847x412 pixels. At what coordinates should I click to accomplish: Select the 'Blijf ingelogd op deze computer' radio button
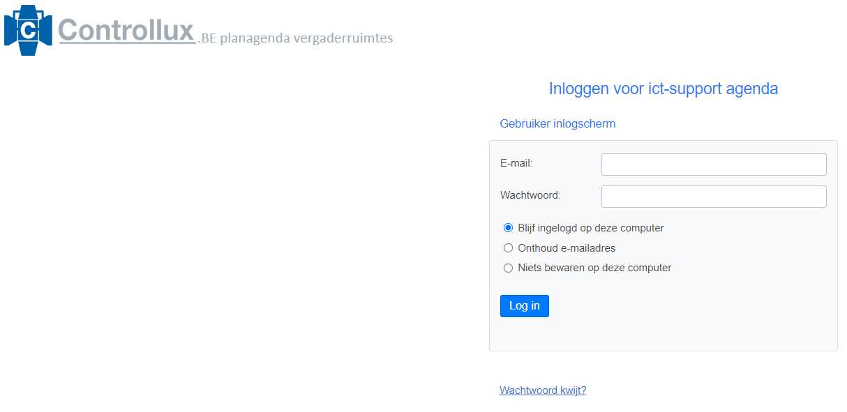[x=508, y=228]
